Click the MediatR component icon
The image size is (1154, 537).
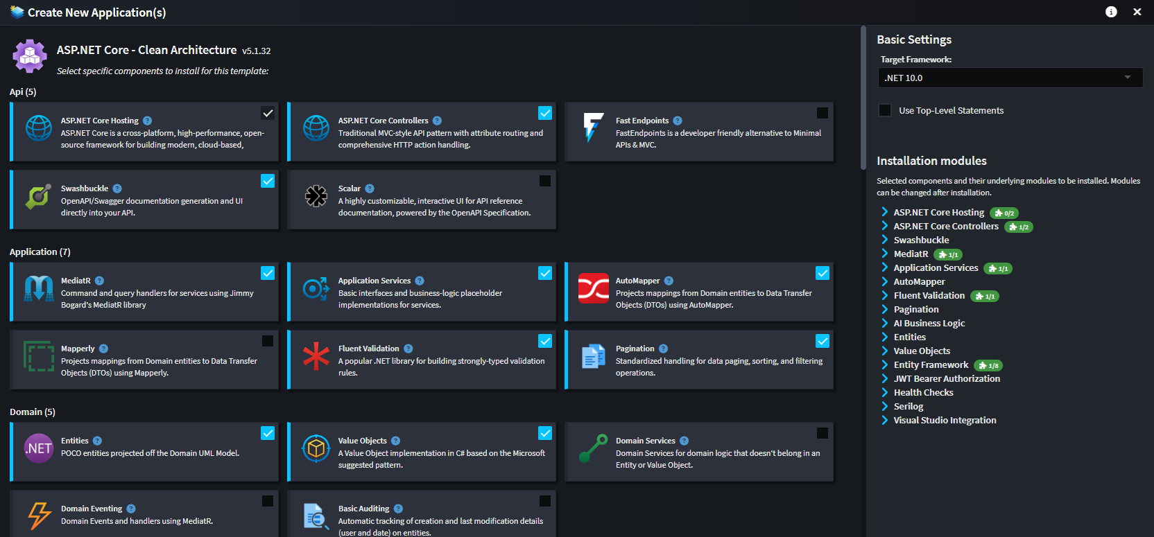(x=39, y=288)
